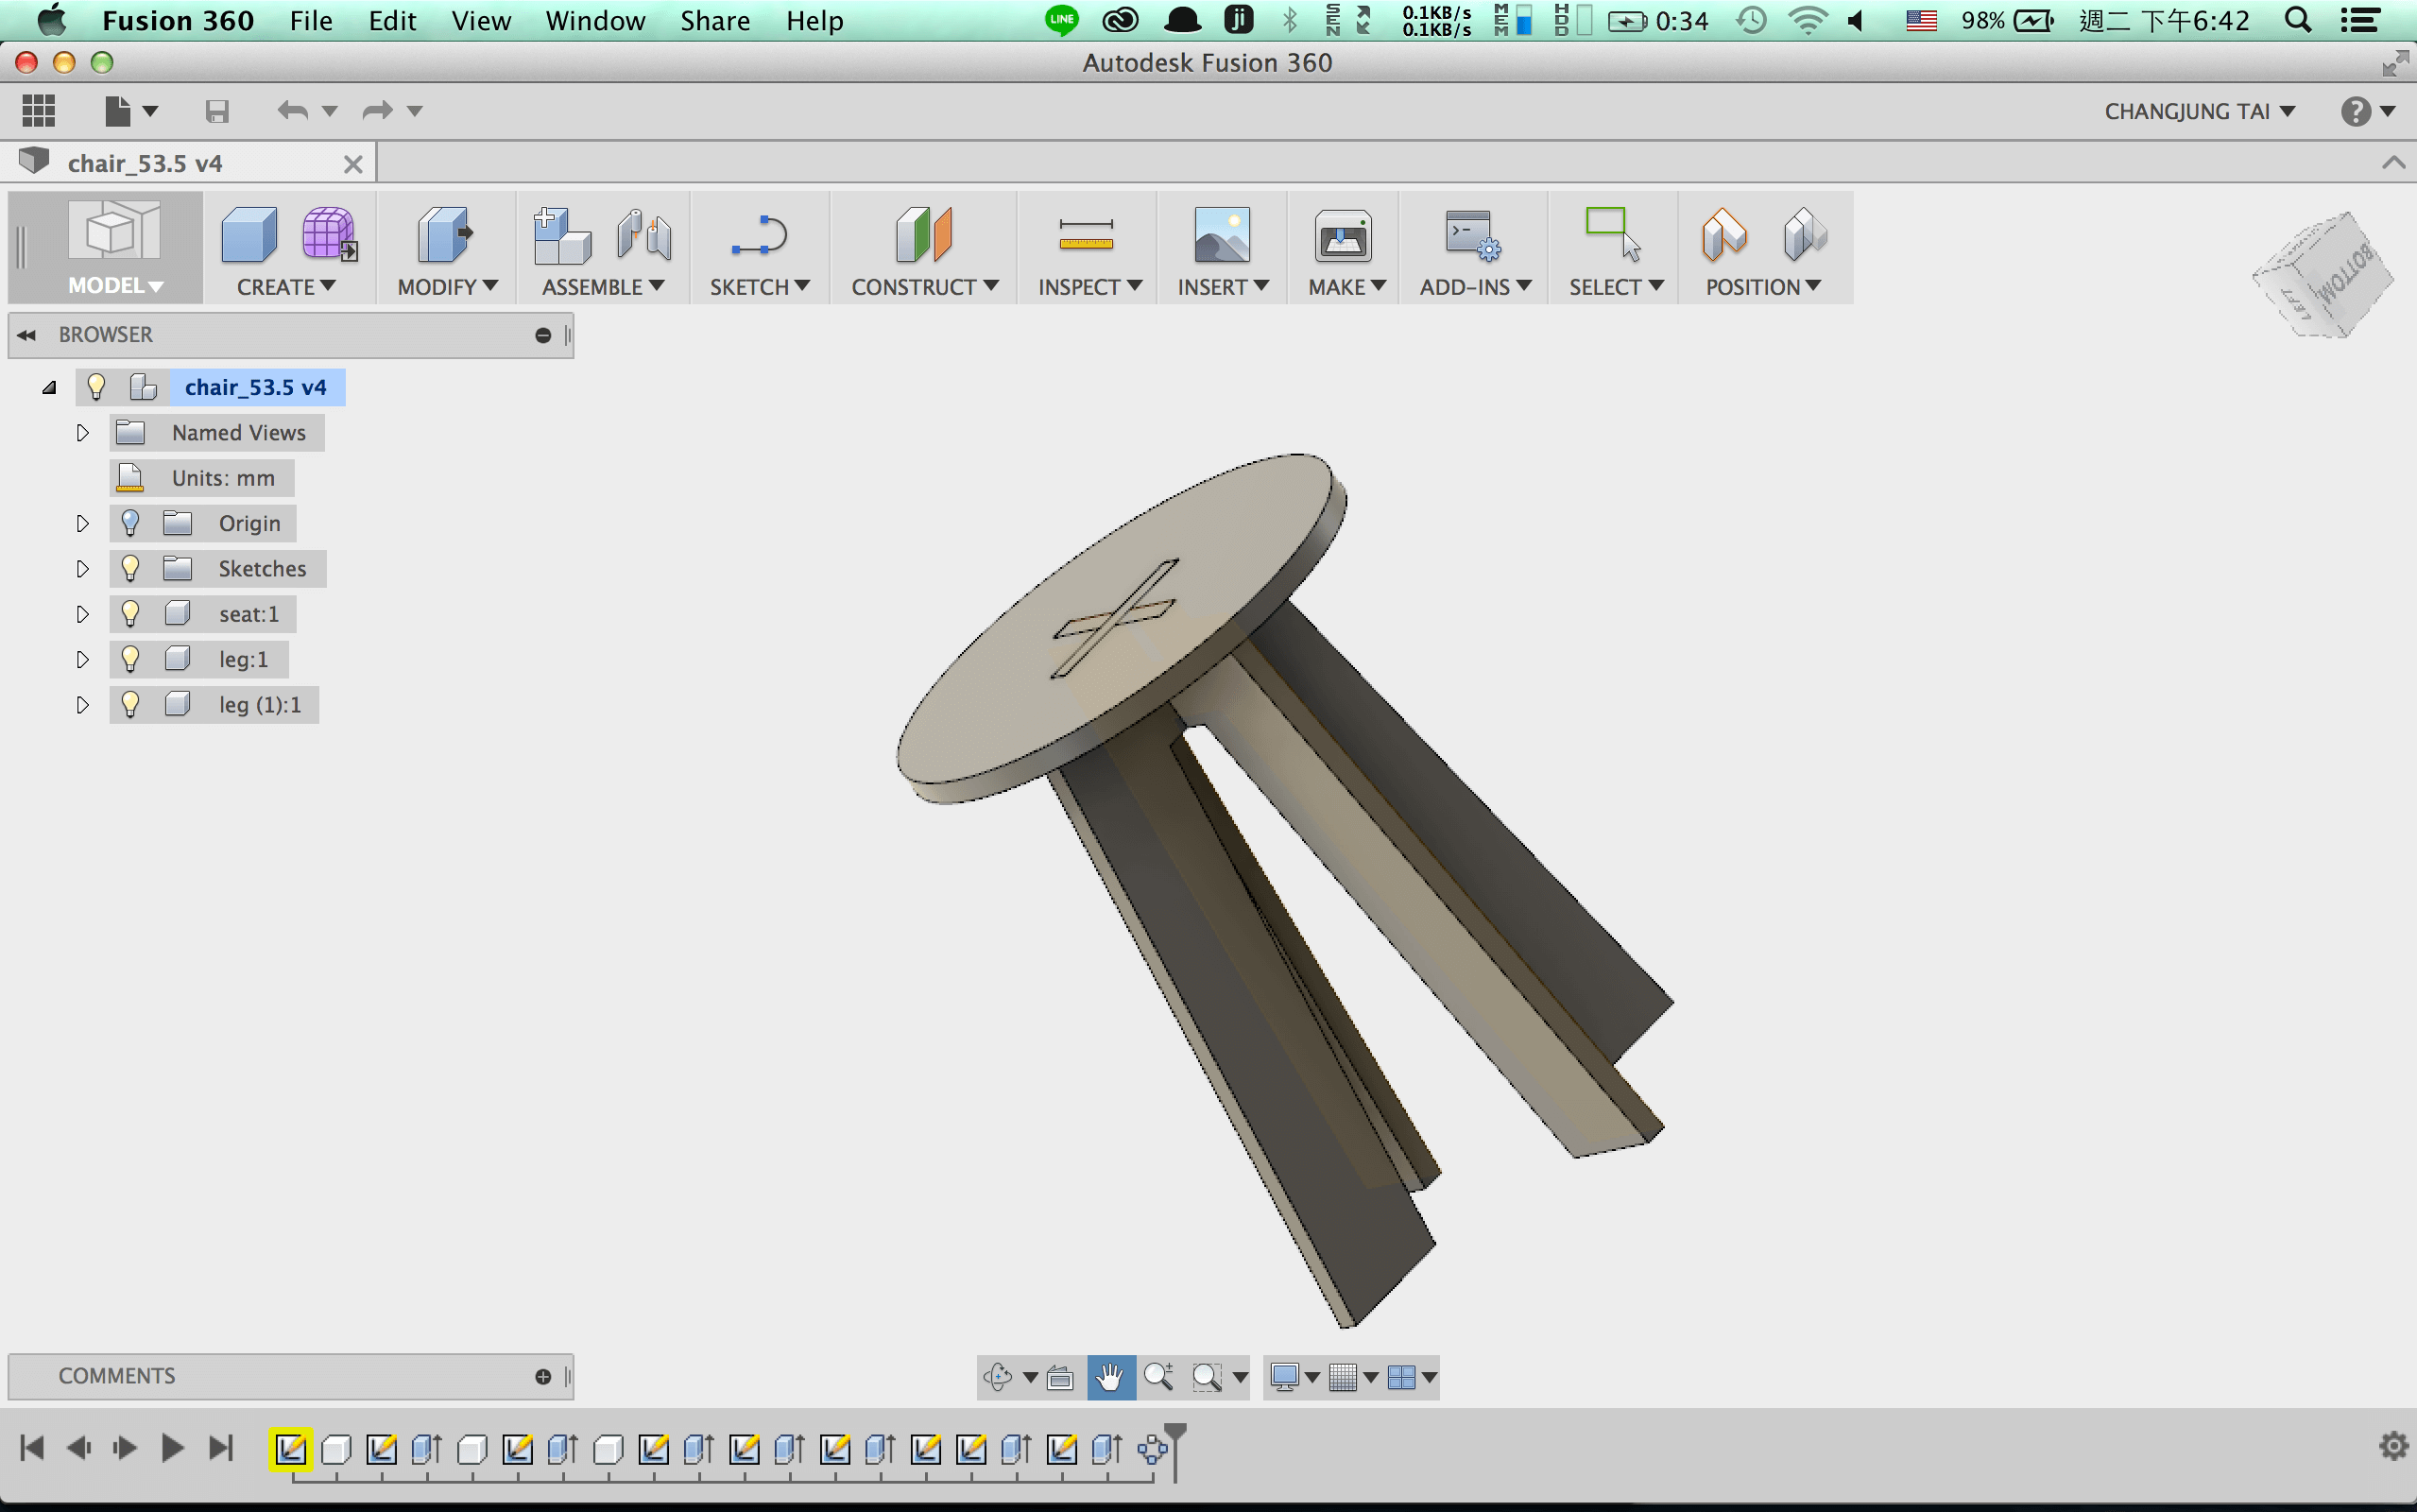Image resolution: width=2417 pixels, height=1512 pixels.
Task: Click the Fit zoom window icon
Action: (1208, 1377)
